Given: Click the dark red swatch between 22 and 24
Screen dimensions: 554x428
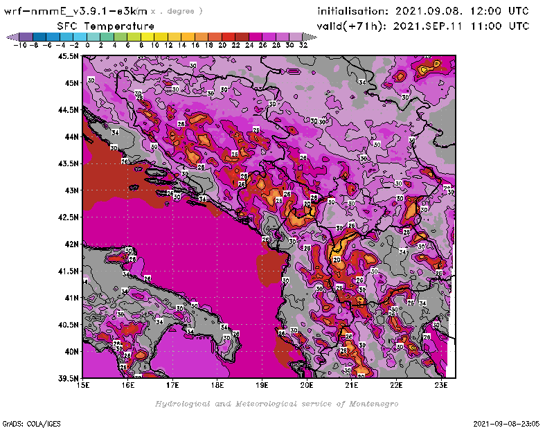Looking at the screenshot, I should coord(242,37).
